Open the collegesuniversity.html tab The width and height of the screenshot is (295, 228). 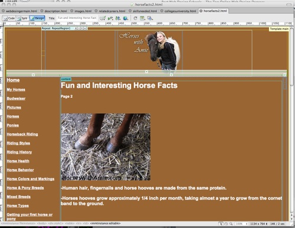click(x=179, y=11)
